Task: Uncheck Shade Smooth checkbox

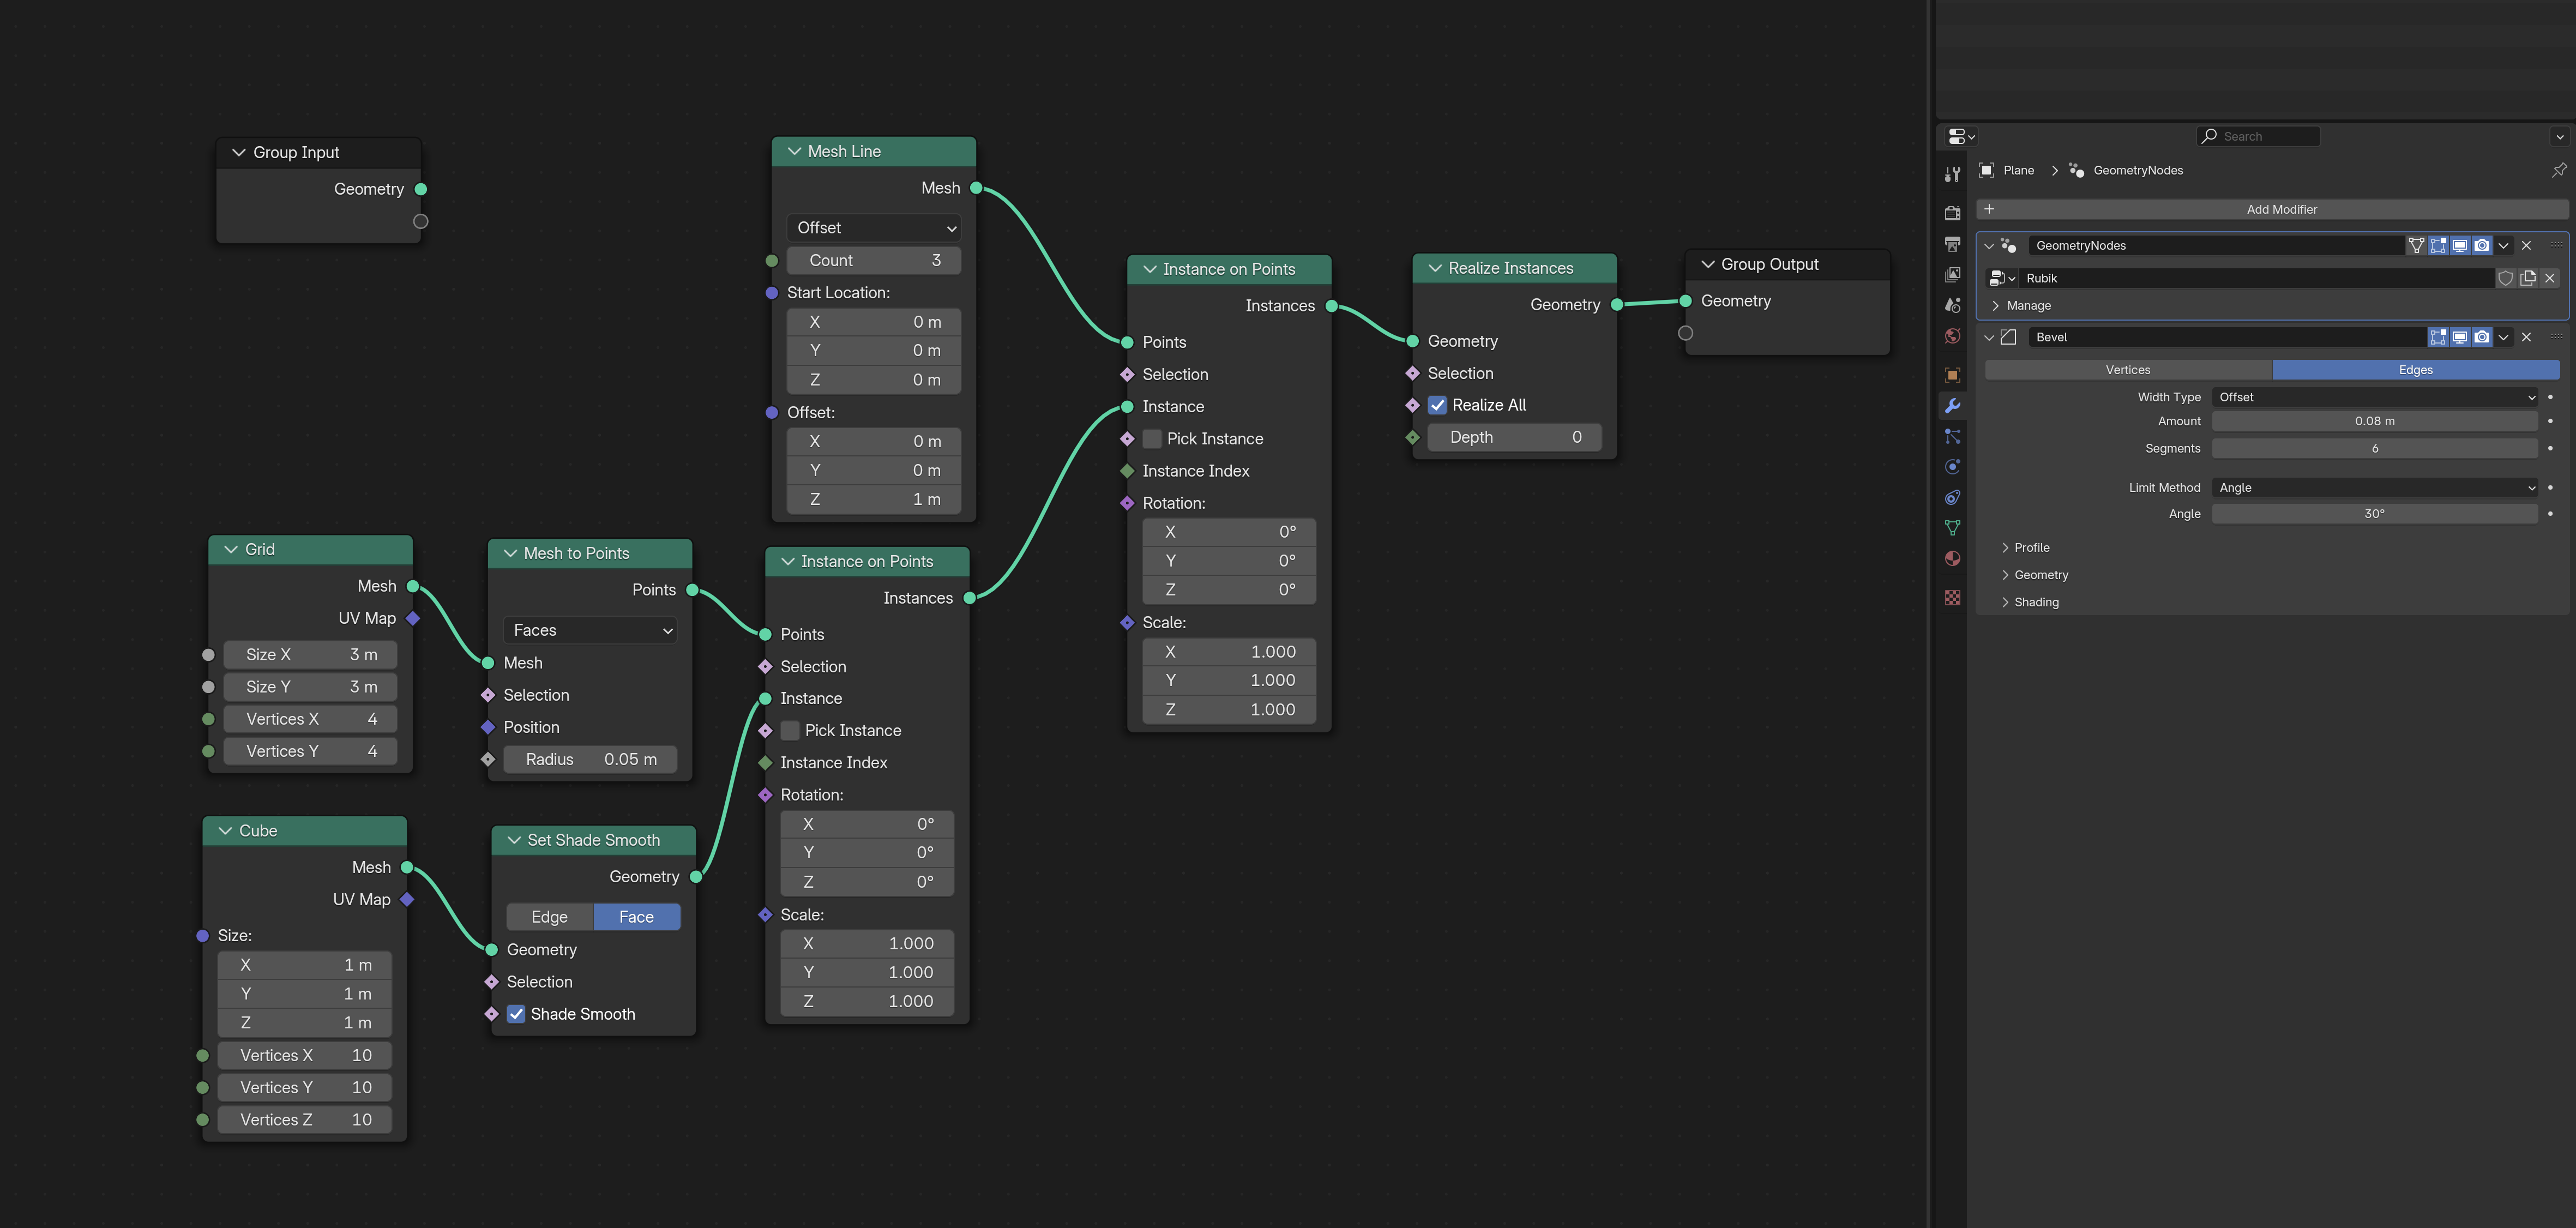Action: [x=516, y=1014]
